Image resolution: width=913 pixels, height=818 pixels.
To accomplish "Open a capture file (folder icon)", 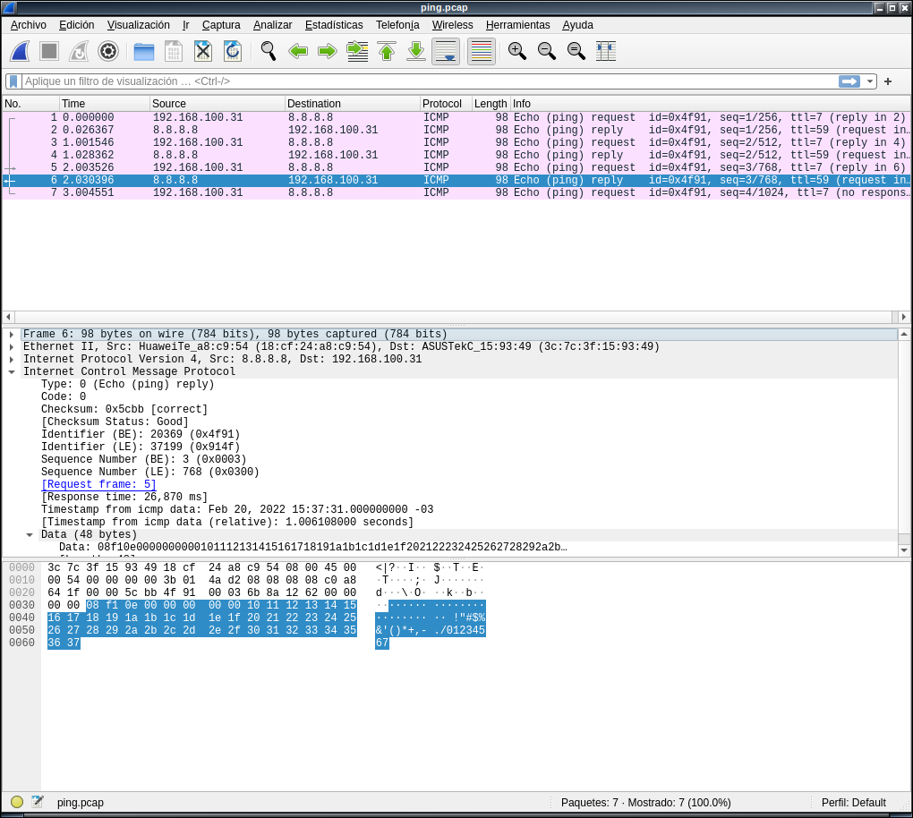I will point(144,51).
